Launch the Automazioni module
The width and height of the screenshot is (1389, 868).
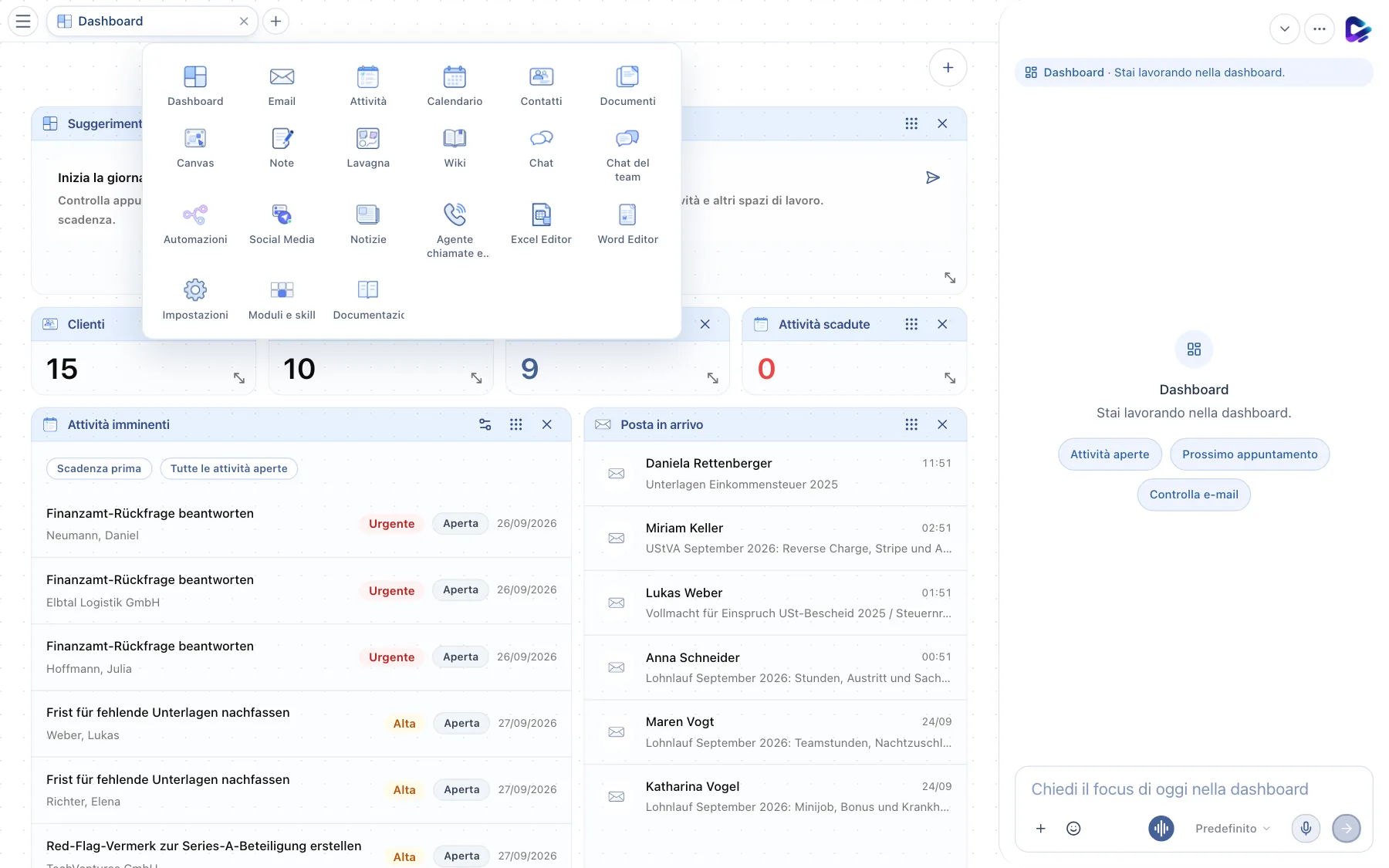point(195,223)
